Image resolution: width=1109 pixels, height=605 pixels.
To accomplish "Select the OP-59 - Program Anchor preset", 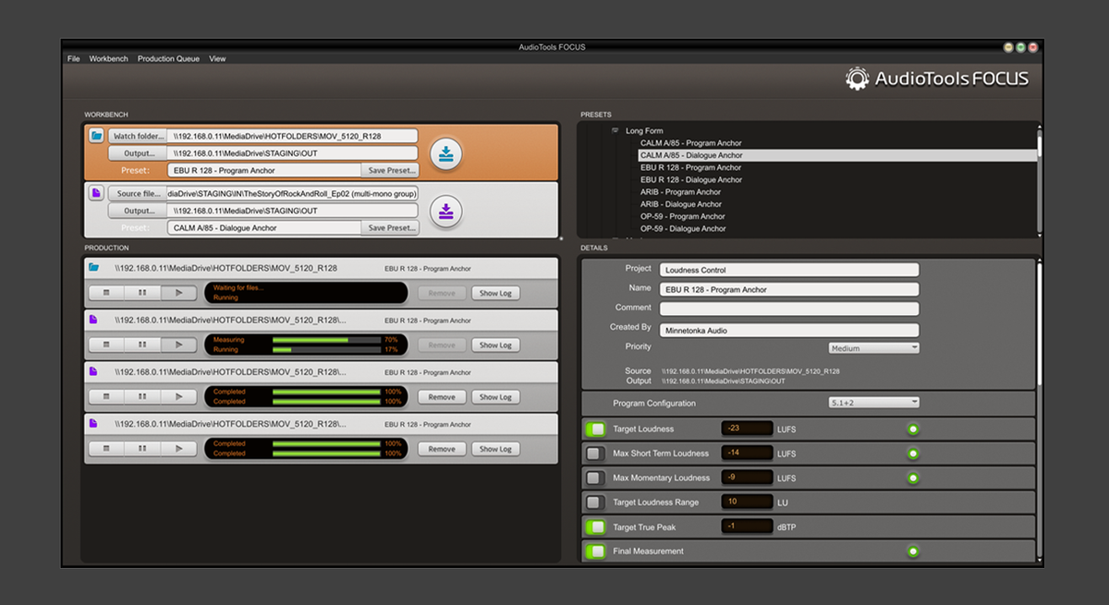I will tap(683, 216).
